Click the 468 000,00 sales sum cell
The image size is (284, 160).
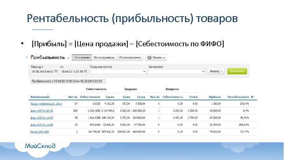pyautogui.click(x=139, y=132)
